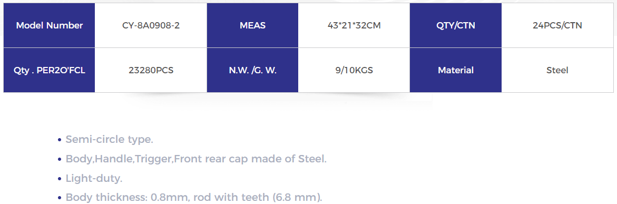This screenshot has width=617, height=204.
Task: Click the N.W. /G. W. header cell
Action: 252,71
